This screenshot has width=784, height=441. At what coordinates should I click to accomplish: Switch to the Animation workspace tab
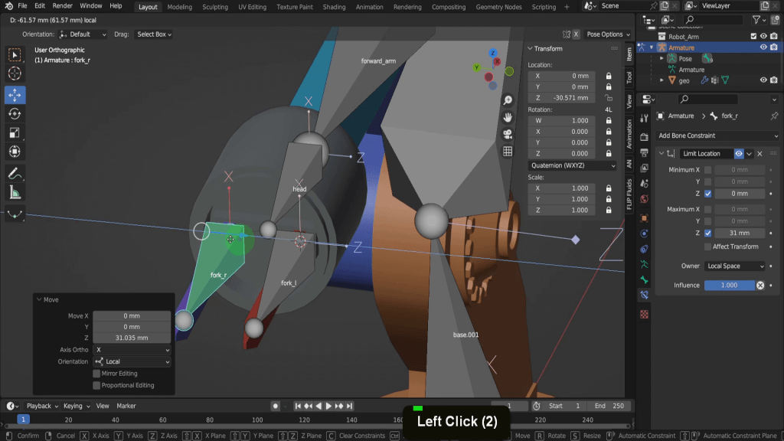pyautogui.click(x=369, y=7)
